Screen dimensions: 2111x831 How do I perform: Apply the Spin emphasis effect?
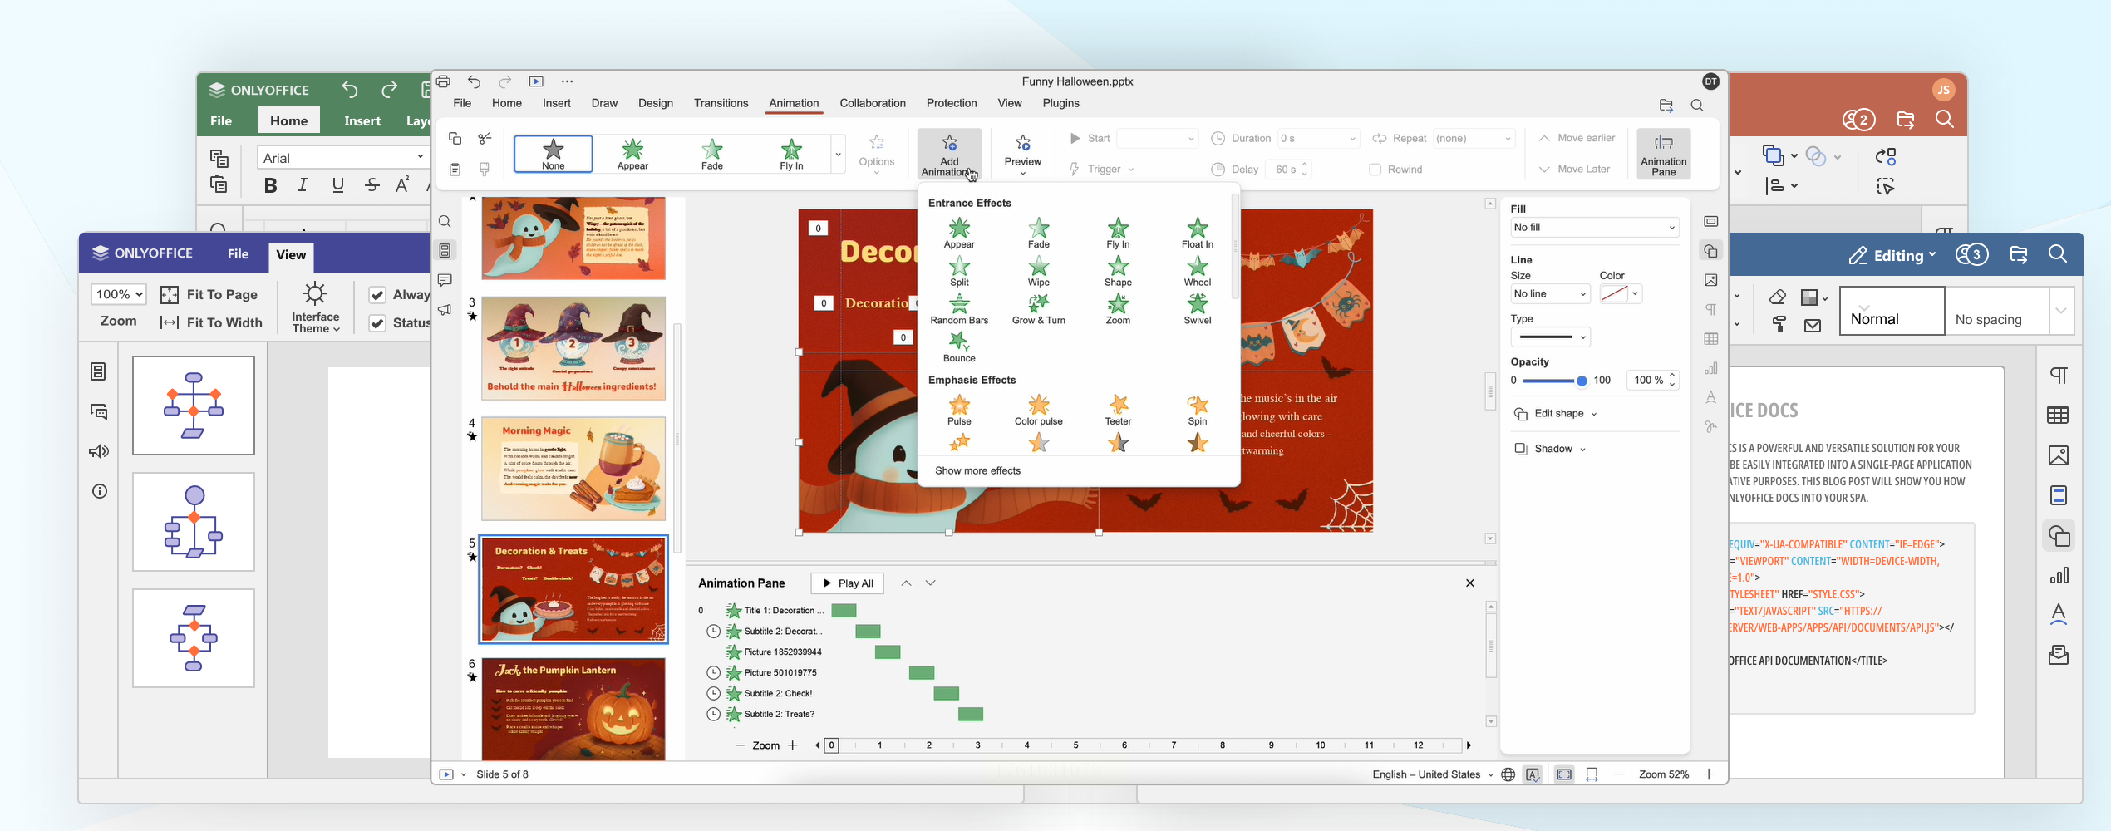[x=1197, y=410]
